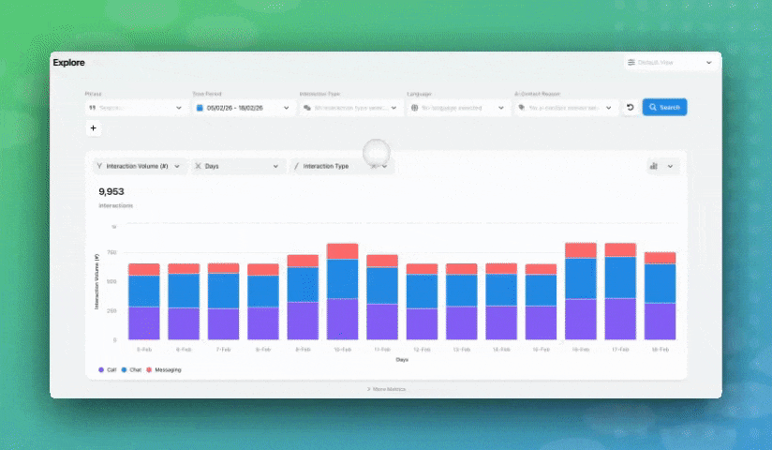
Task: Click the bar chart type icon
Action: 653,166
